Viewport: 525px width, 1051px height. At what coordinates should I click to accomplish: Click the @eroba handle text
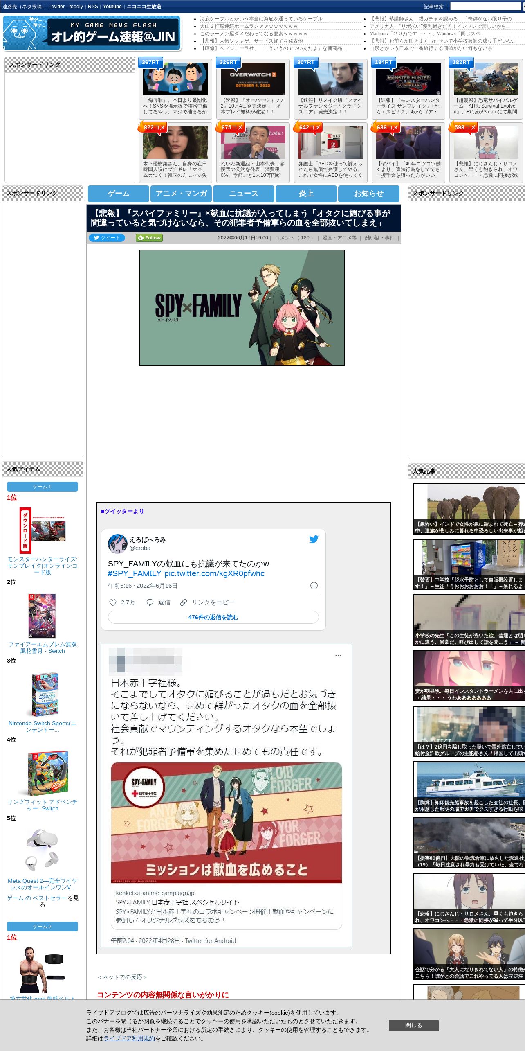pyautogui.click(x=140, y=548)
